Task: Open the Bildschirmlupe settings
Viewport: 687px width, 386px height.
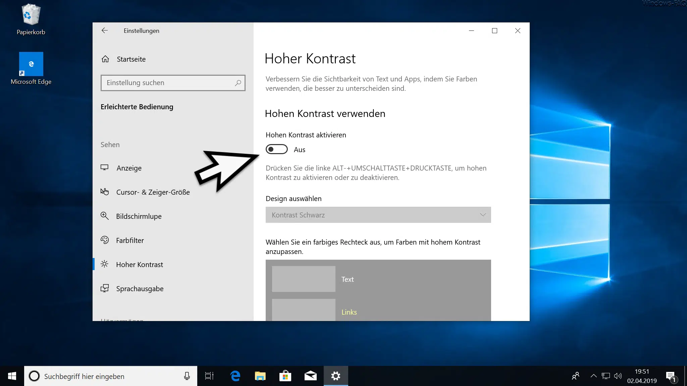Action: click(x=139, y=216)
